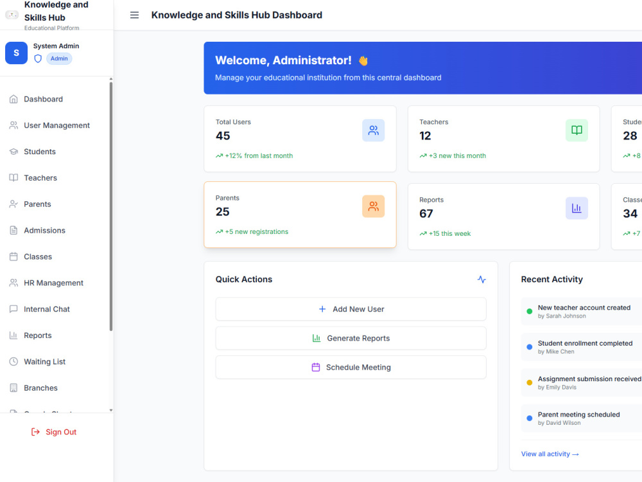The height and width of the screenshot is (482, 642).
Task: Click 'Student enrollment completed' activity entry
Action: [x=582, y=347]
